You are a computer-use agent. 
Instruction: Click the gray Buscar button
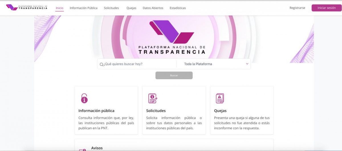point(174,75)
